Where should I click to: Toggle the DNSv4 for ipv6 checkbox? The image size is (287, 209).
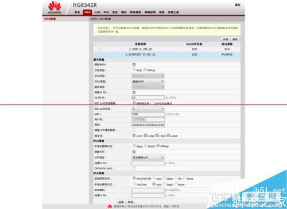click(x=134, y=168)
